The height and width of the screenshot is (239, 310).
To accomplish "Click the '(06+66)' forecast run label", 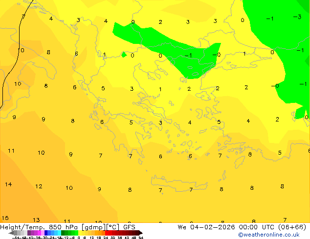I will pyautogui.click(x=292, y=227).
